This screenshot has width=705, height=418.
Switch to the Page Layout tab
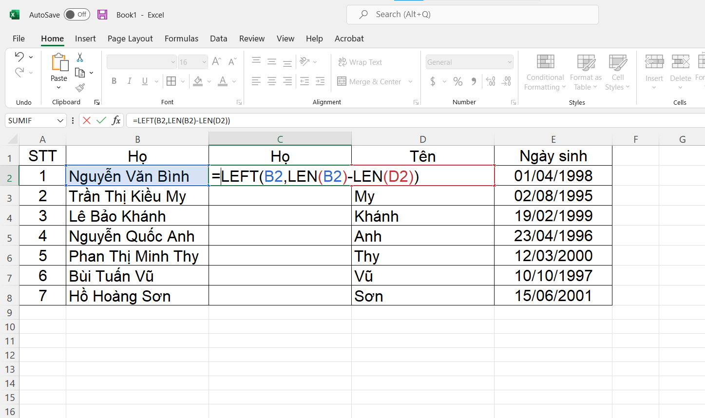click(x=130, y=38)
